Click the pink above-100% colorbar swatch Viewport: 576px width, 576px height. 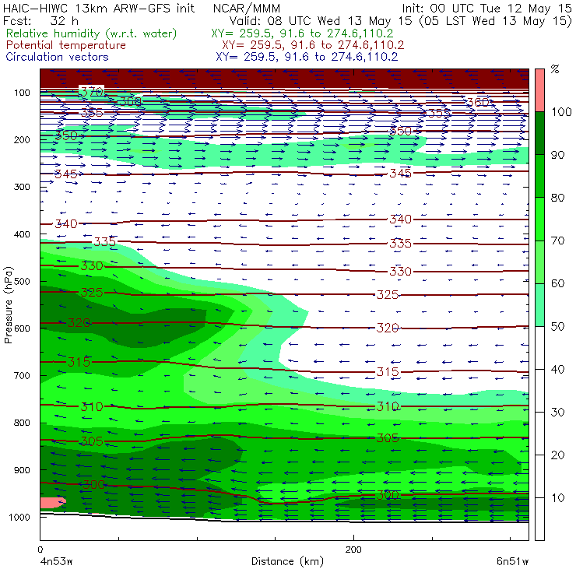coord(539,90)
